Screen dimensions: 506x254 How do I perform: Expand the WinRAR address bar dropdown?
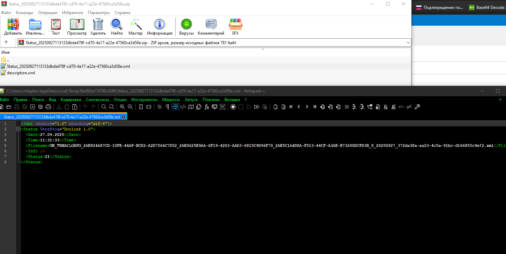click(x=408, y=43)
